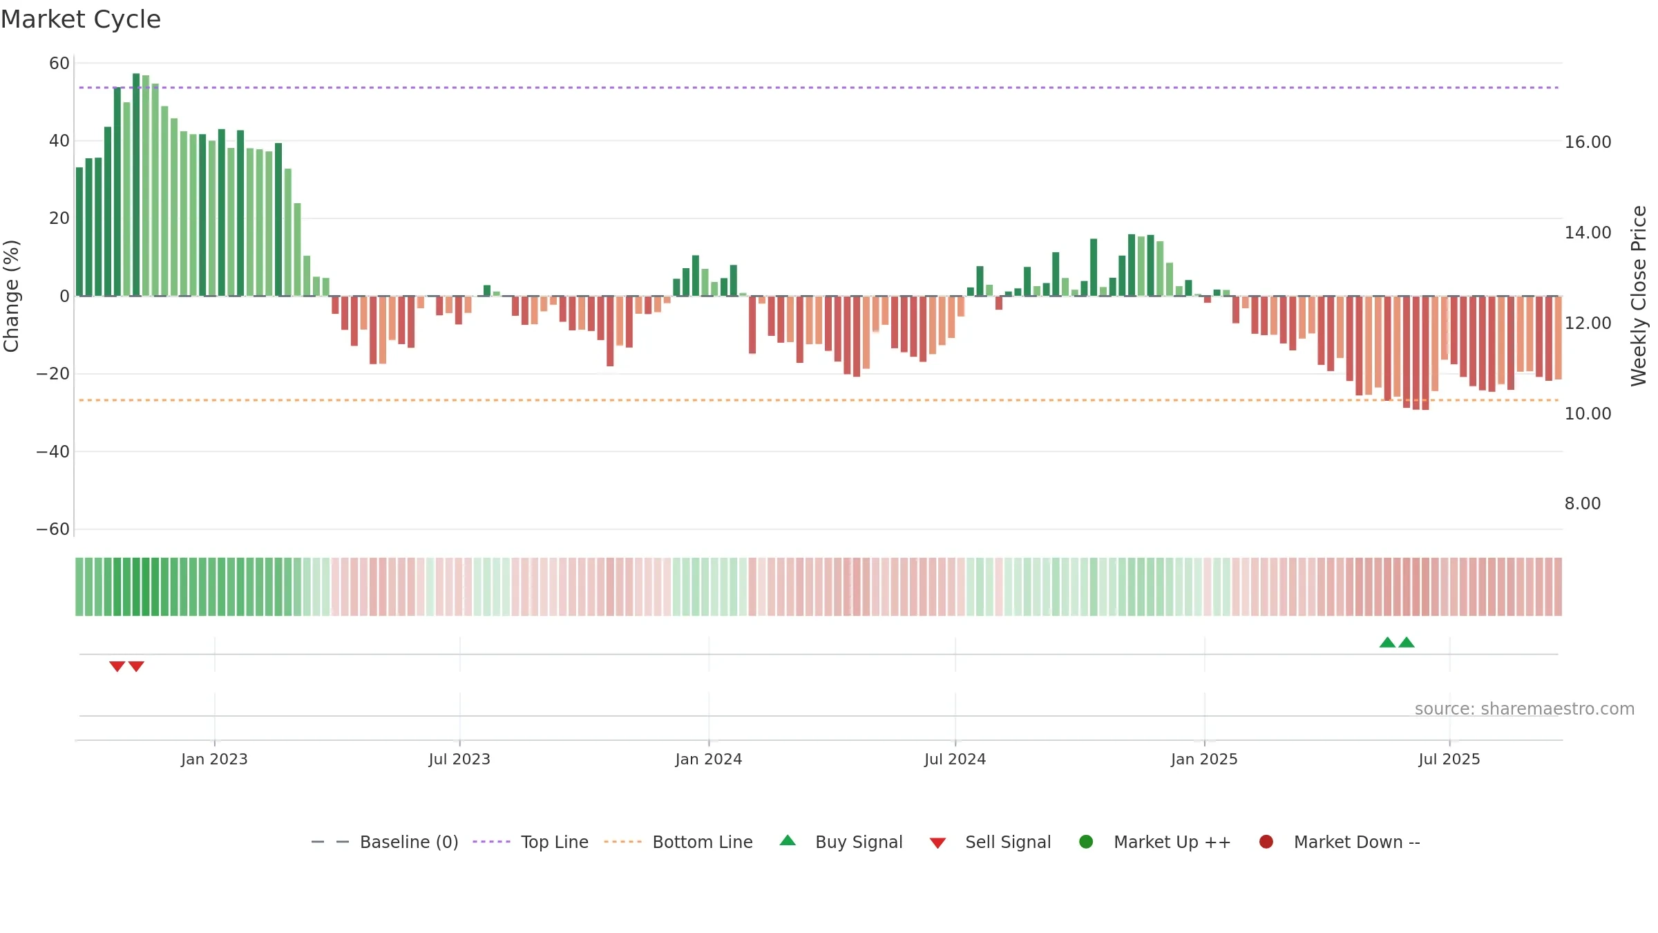Click the Jan 2024 axis label
This screenshot has width=1658, height=933.
[x=709, y=760]
